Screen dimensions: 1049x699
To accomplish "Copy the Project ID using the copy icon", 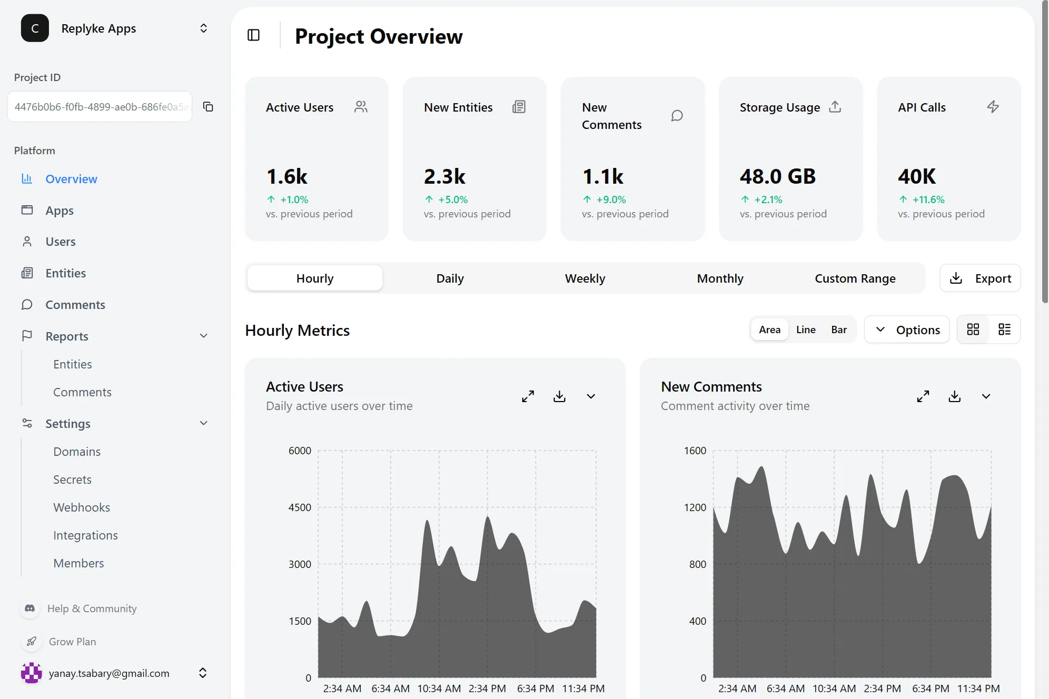I will pos(208,106).
